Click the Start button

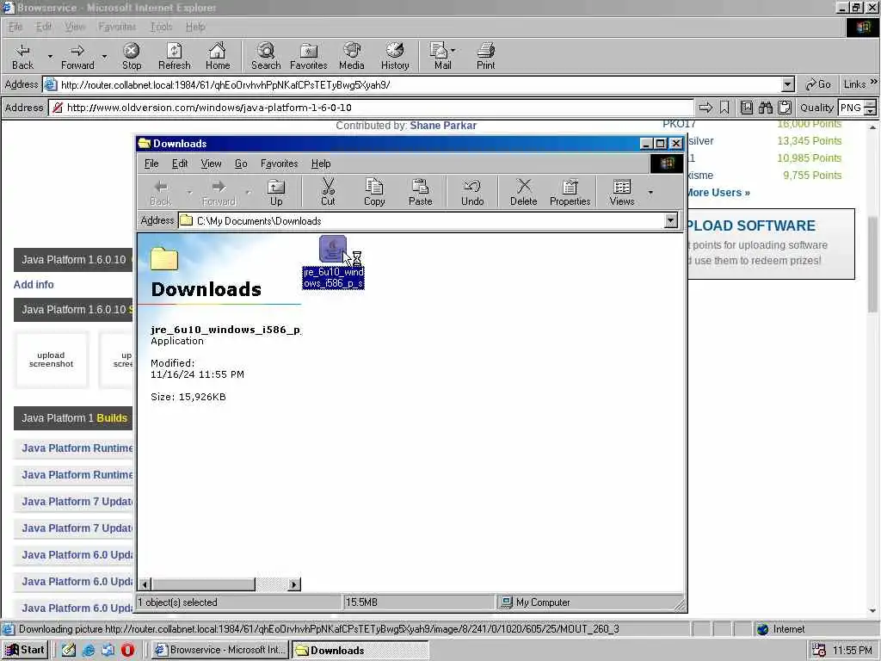click(x=25, y=650)
